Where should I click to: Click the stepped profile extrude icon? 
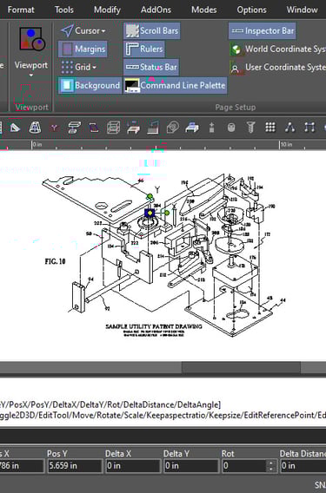[153, 128]
